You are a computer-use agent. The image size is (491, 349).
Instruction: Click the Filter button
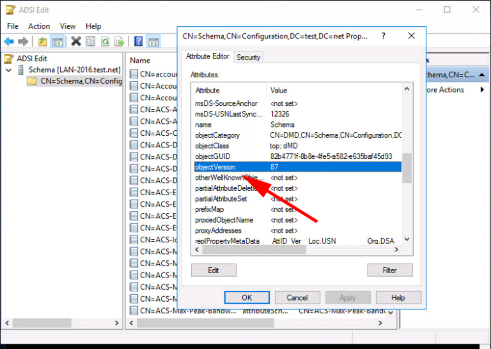click(389, 270)
